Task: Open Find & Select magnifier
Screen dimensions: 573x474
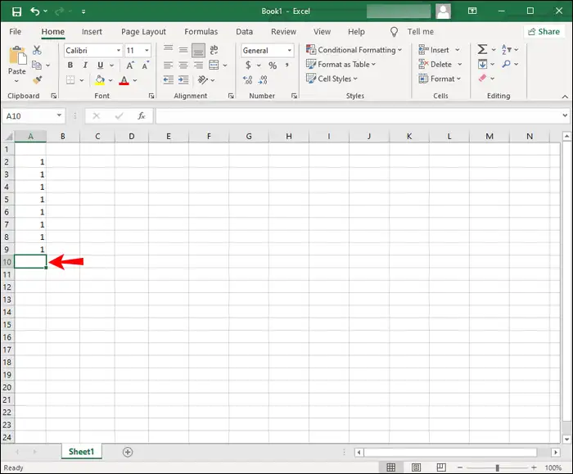Action: point(506,64)
